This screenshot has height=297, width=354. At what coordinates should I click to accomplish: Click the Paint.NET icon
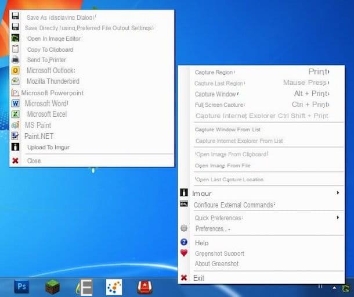[x=15, y=136]
